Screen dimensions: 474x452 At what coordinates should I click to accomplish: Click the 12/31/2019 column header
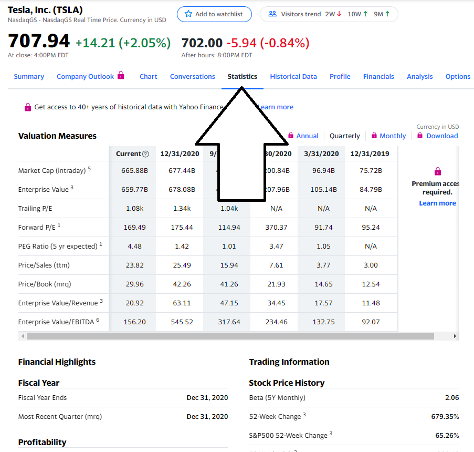[370, 154]
